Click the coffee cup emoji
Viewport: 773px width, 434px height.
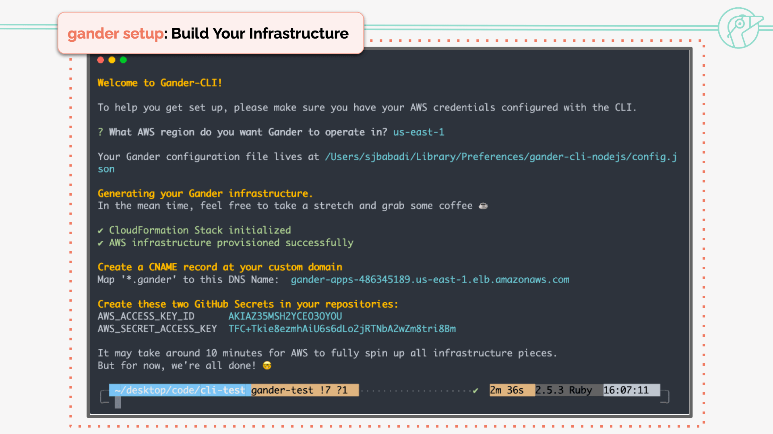coord(483,206)
